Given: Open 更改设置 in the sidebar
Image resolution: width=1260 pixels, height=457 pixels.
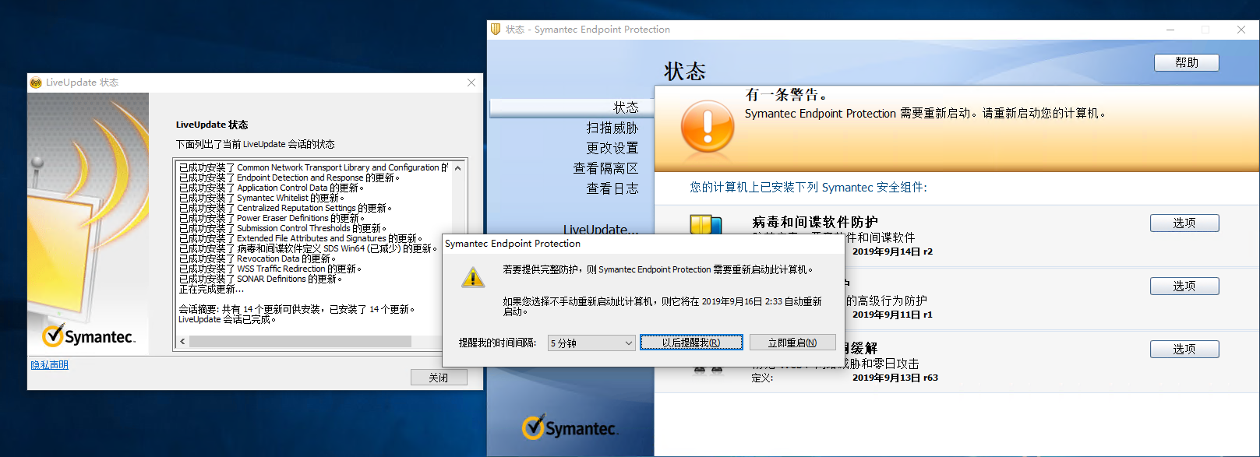Looking at the screenshot, I should click(612, 147).
